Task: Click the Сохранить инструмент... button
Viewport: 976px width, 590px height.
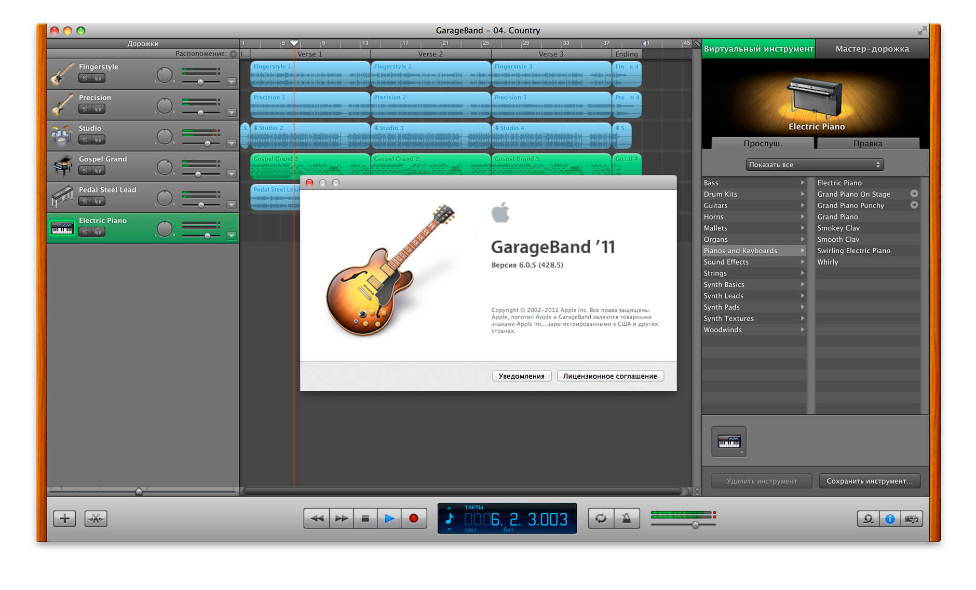Action: pos(870,481)
